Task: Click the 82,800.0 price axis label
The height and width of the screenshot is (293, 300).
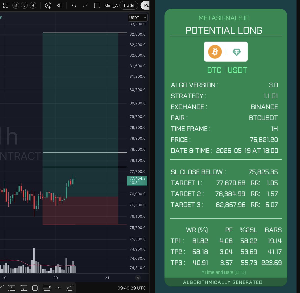Action: pyautogui.click(x=137, y=34)
